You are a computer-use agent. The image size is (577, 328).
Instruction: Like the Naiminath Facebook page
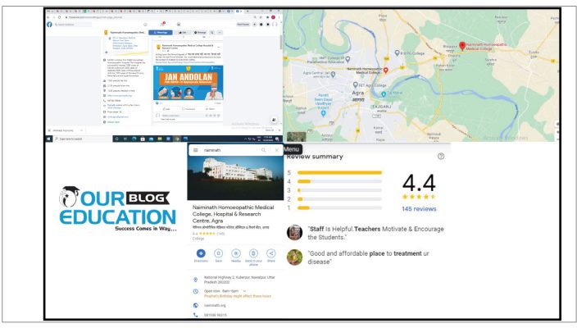point(183,33)
